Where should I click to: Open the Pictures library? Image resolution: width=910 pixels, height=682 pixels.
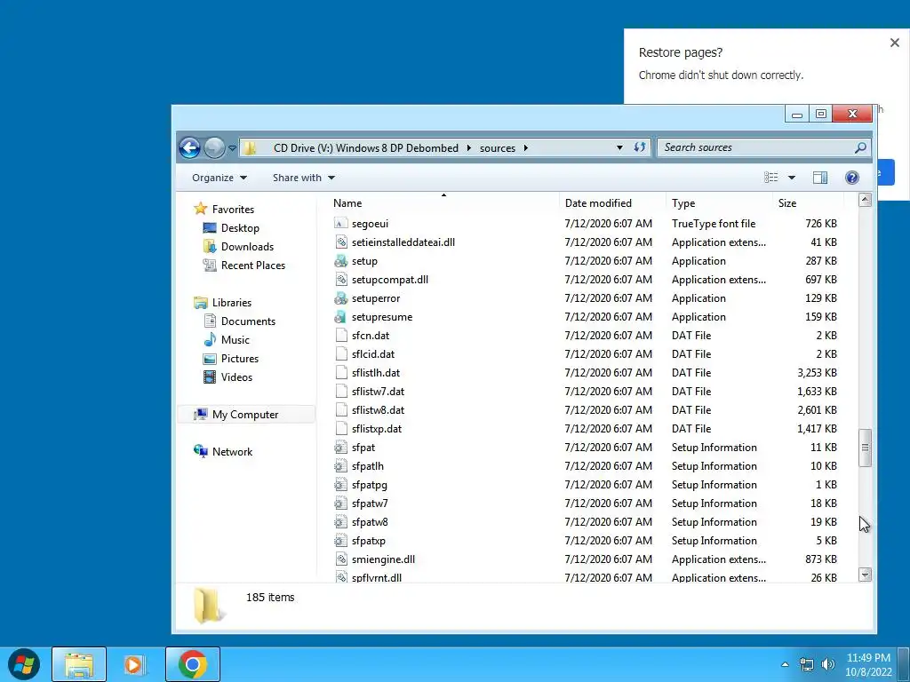click(x=239, y=359)
